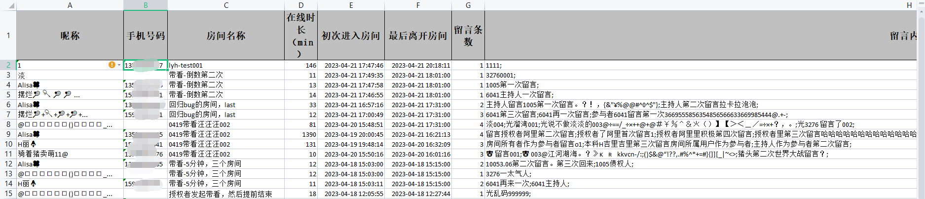
Task: Select the cell 授权者发起带看，然后提前结束
Action: coord(226,194)
